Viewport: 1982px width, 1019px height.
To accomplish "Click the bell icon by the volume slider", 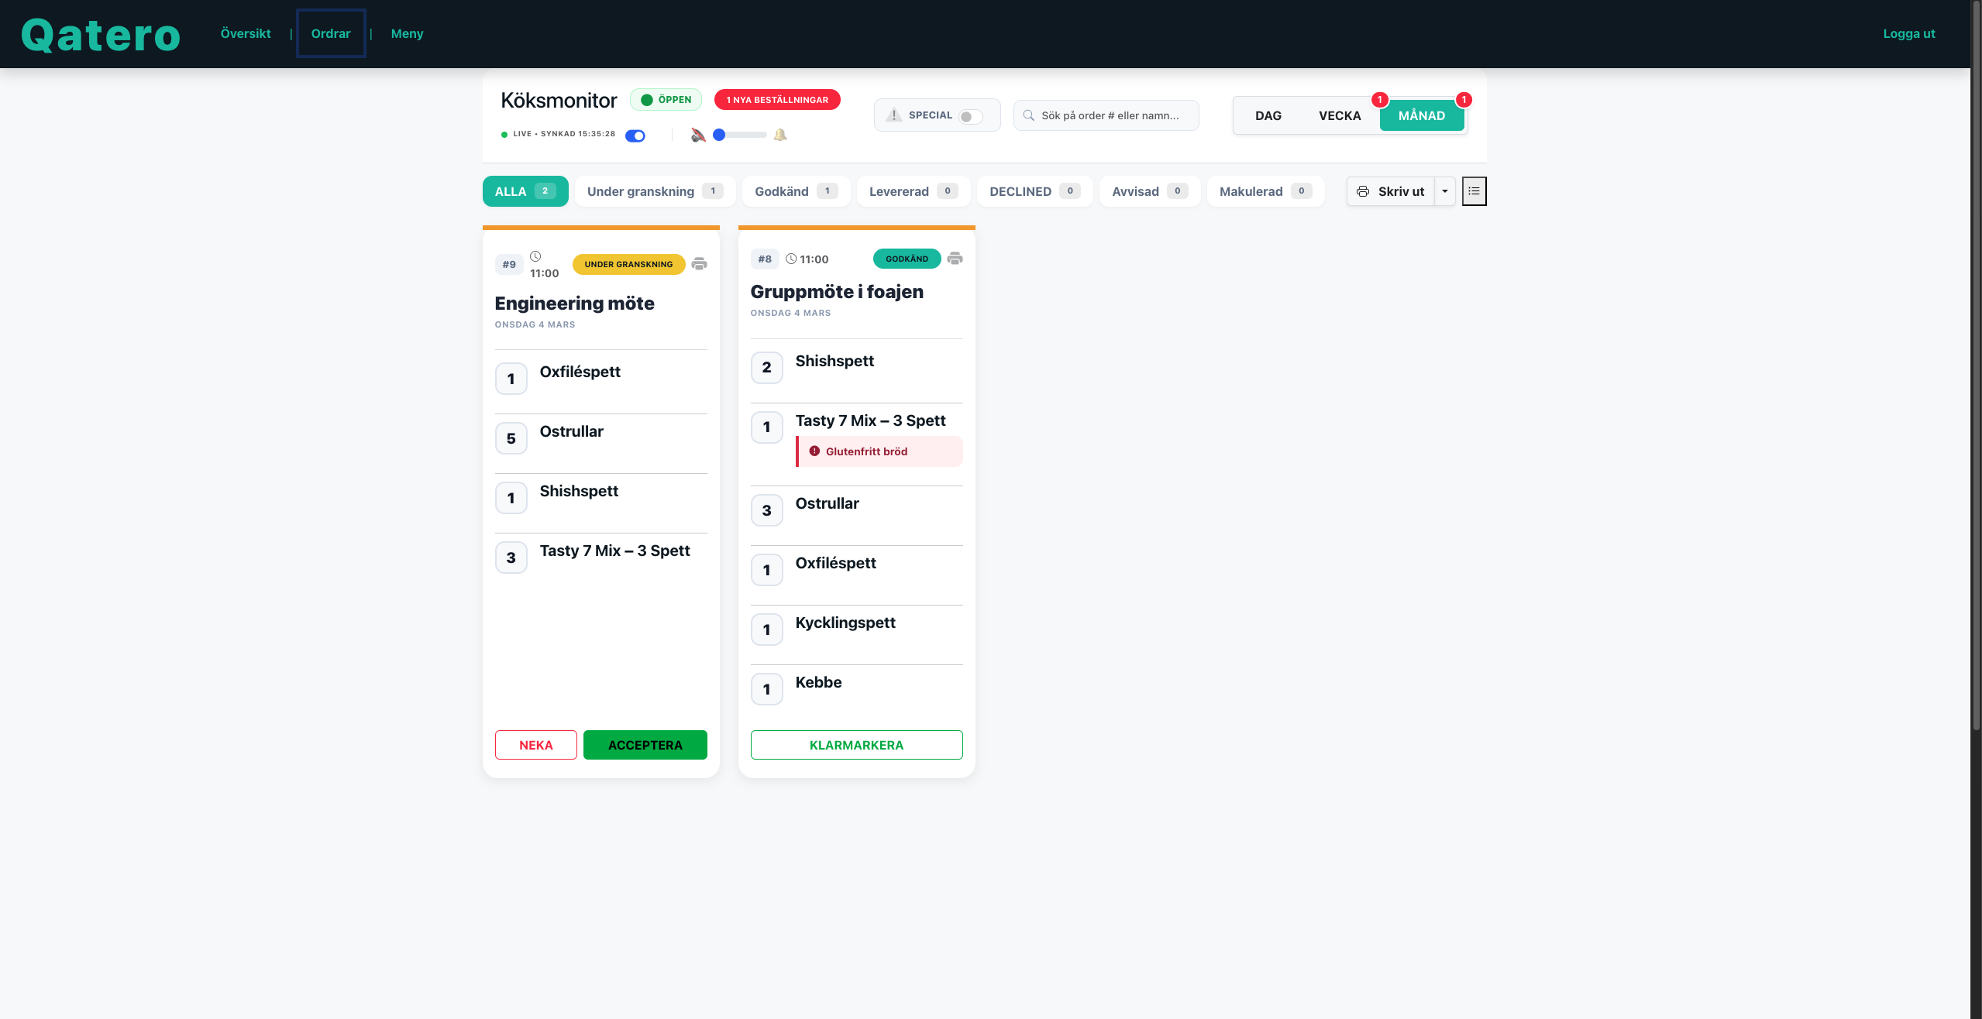I will [x=780, y=135].
